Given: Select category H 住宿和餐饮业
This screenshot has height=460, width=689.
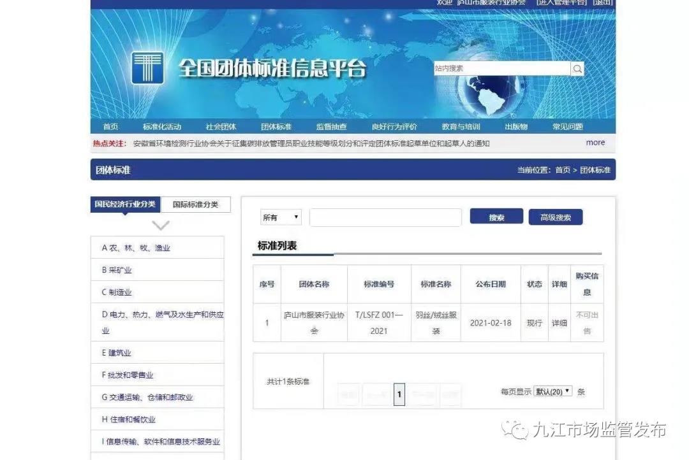Looking at the screenshot, I should pyautogui.click(x=158, y=419).
